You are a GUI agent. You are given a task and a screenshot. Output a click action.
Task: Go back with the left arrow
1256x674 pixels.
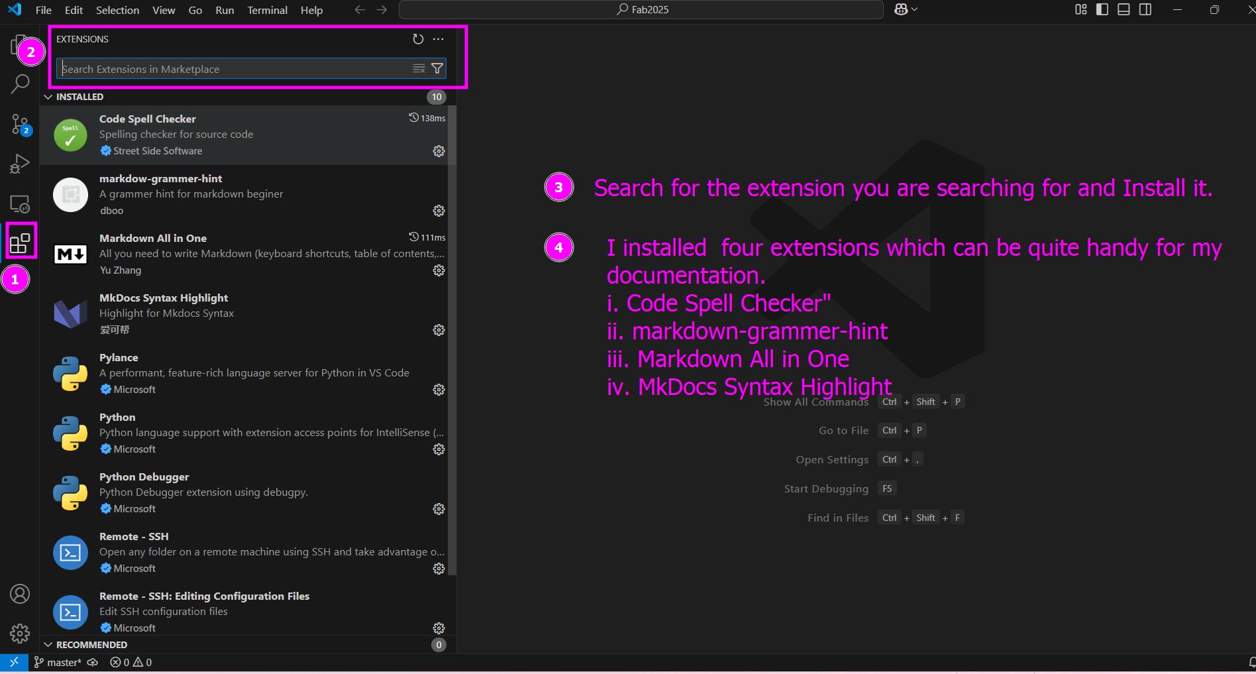(x=360, y=9)
